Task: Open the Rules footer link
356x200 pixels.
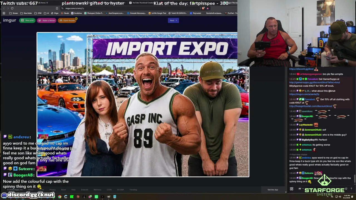Action: point(63,190)
